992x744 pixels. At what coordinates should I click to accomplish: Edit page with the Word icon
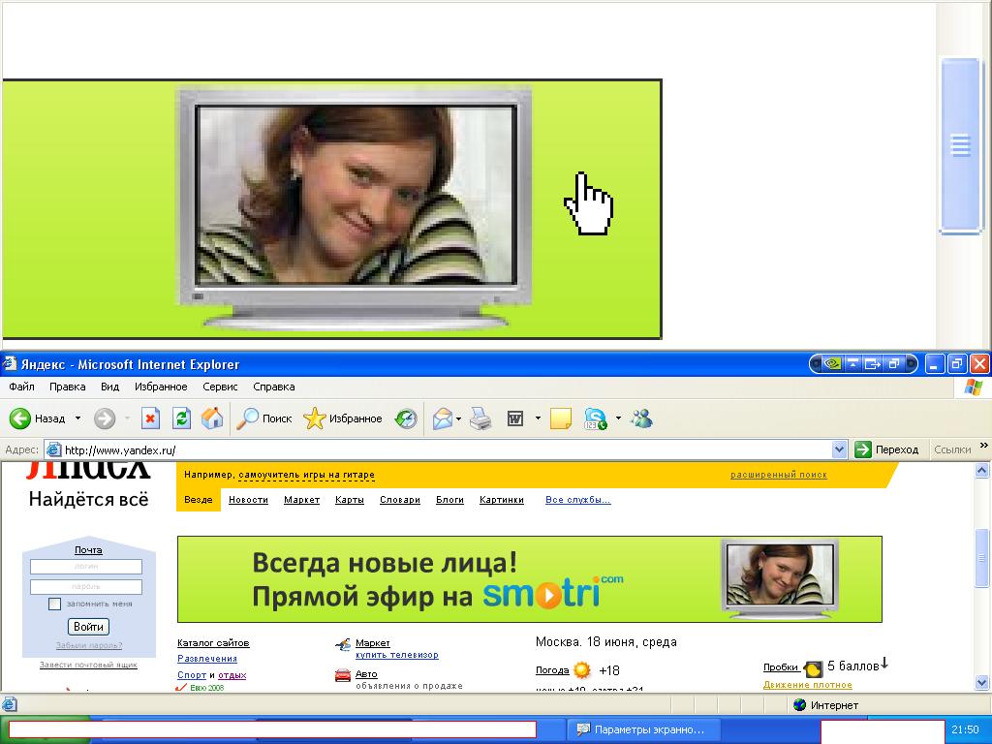(515, 418)
